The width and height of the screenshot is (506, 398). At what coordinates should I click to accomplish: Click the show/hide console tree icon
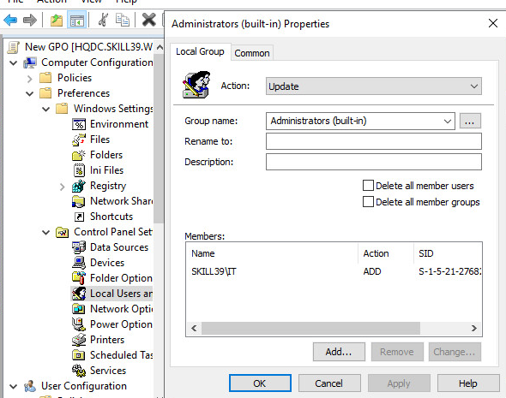77,20
